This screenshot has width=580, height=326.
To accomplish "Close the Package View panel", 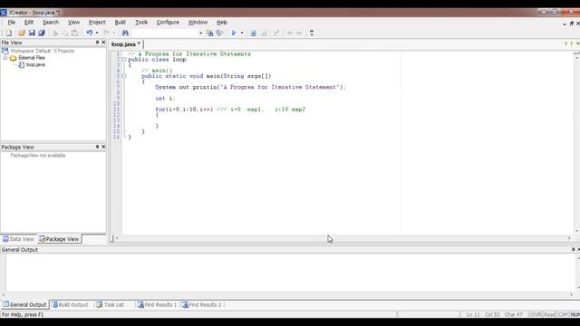I will [103, 147].
